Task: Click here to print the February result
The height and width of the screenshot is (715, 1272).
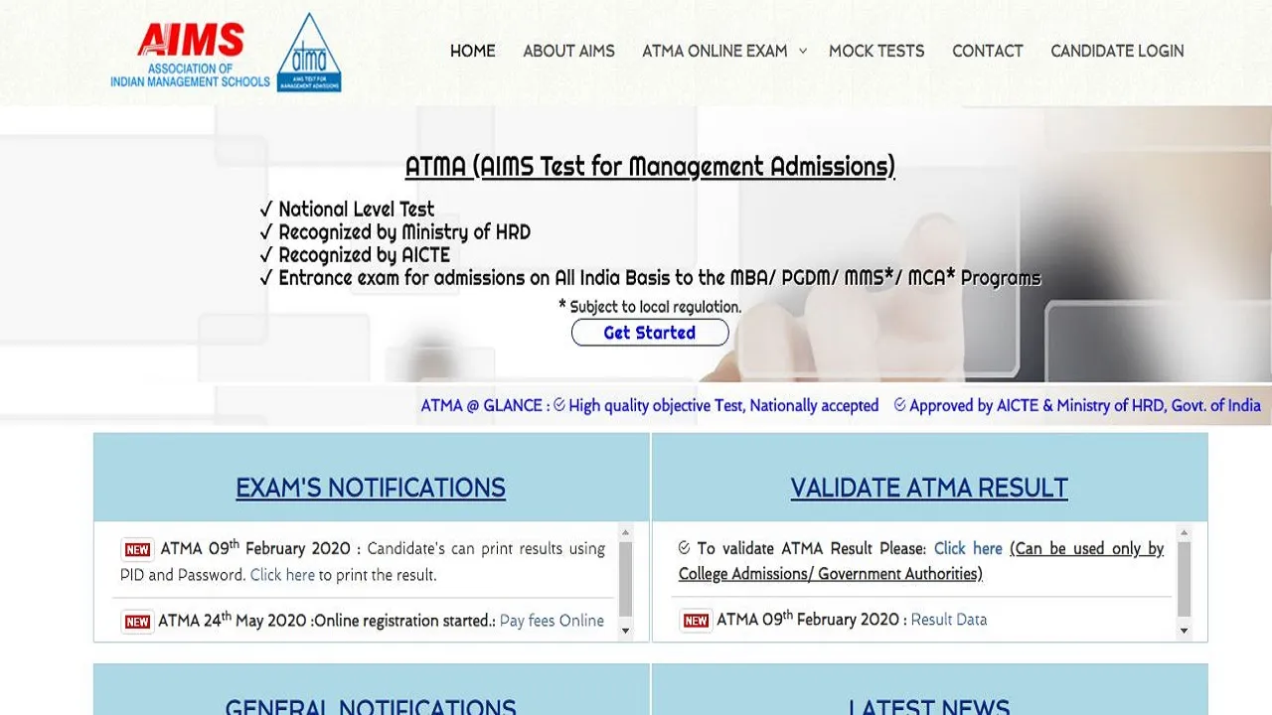Action: 282,575
